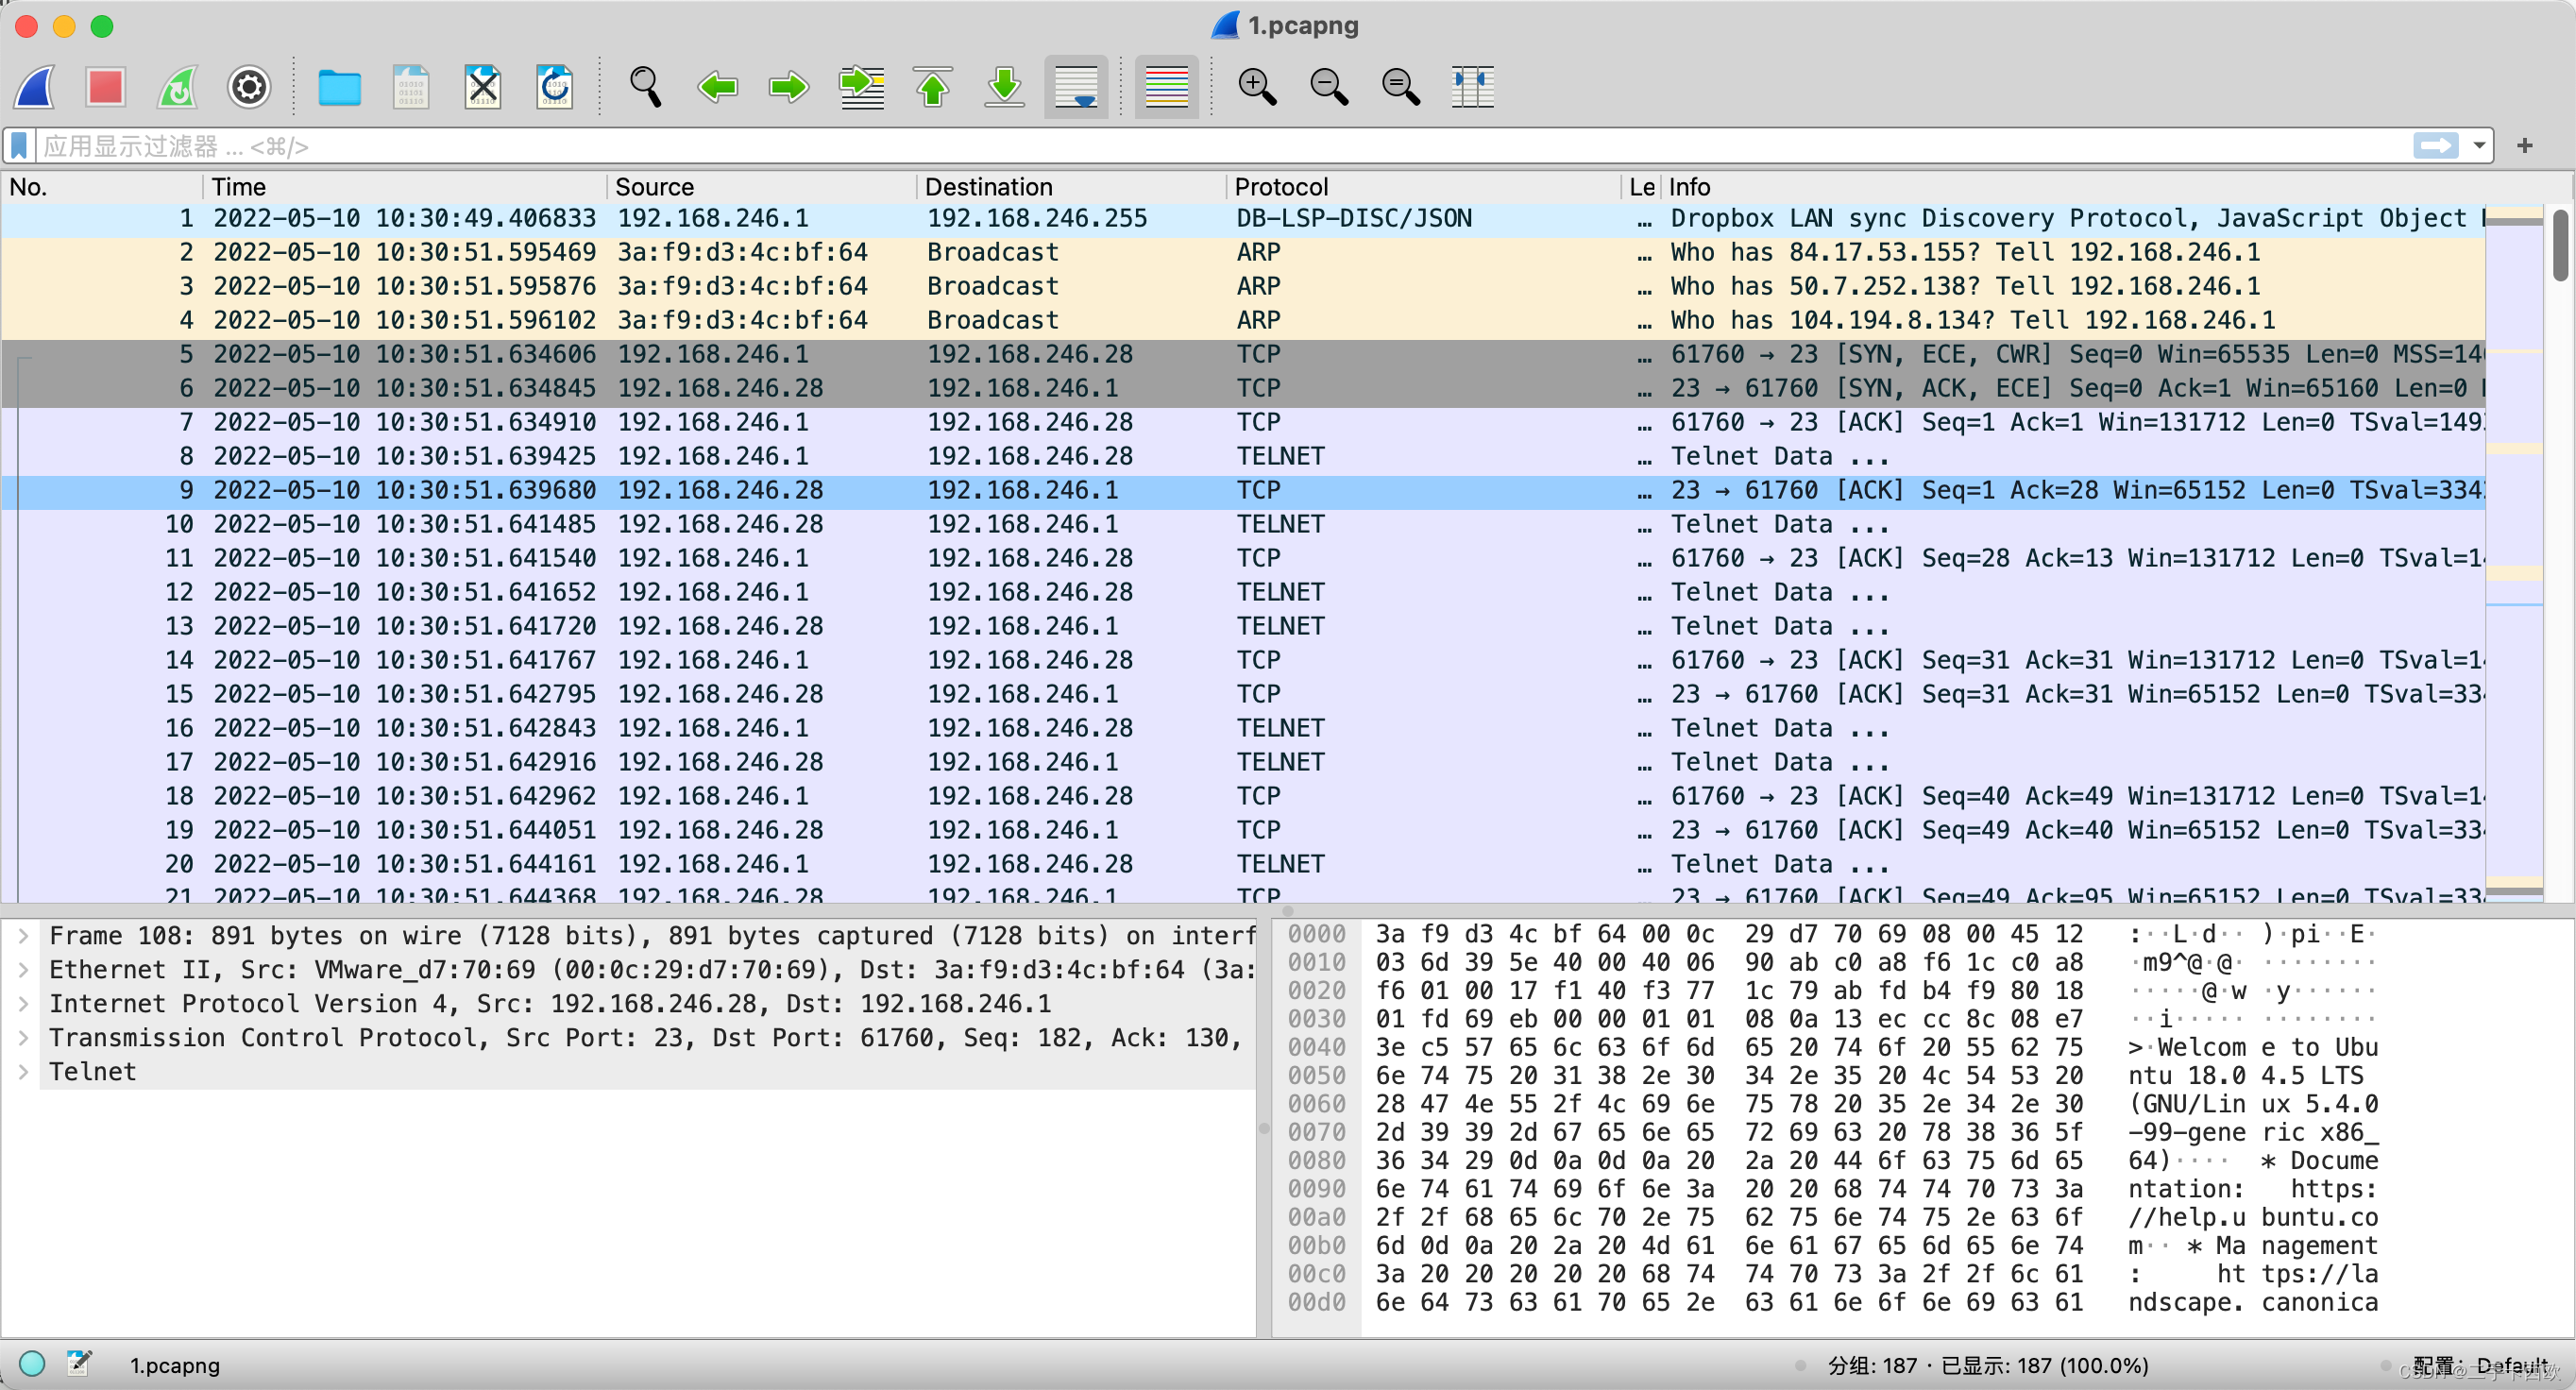
Task: Toggle packet list colorization
Action: (1166, 88)
